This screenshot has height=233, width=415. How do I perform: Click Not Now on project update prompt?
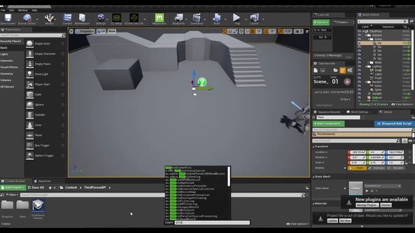346,221
